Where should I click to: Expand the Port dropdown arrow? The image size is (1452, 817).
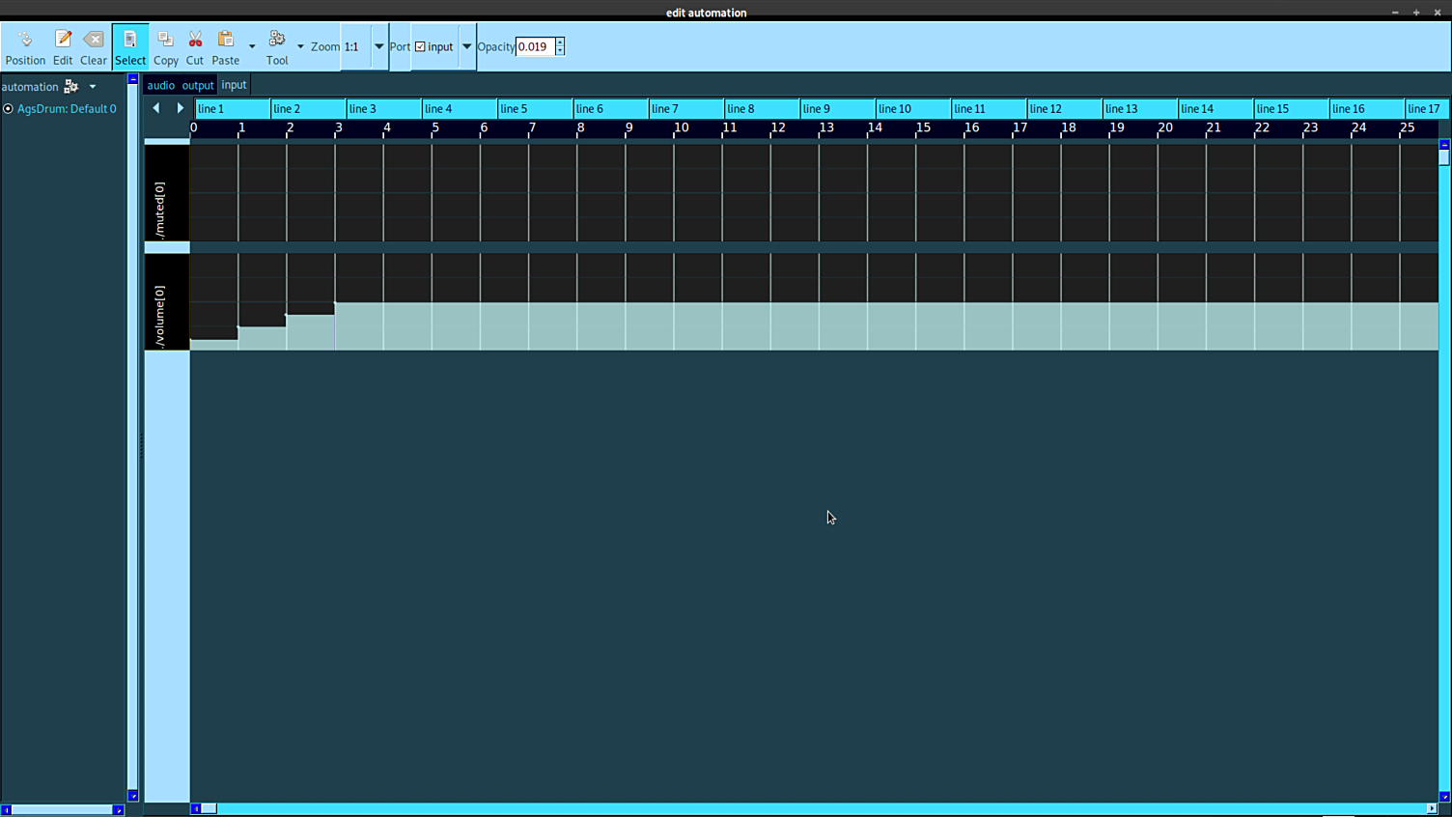pyautogui.click(x=466, y=46)
